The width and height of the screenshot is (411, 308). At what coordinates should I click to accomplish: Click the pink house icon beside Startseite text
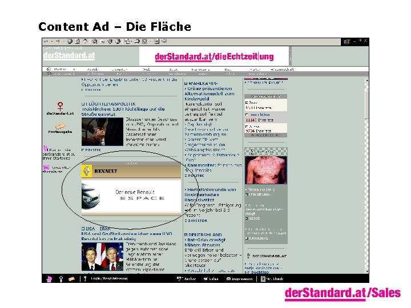click(x=46, y=148)
